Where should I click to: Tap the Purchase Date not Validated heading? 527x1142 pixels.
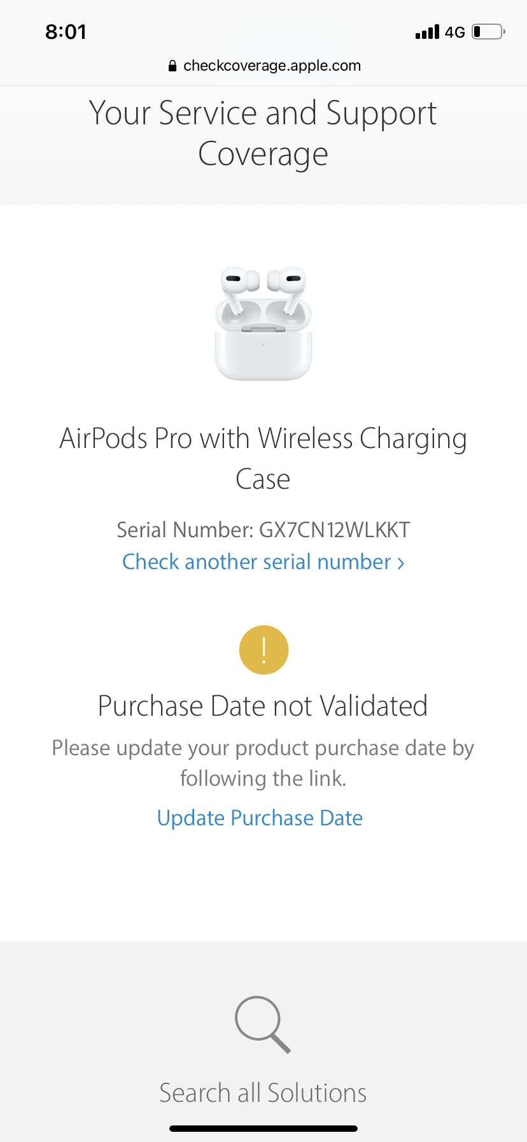(x=263, y=705)
